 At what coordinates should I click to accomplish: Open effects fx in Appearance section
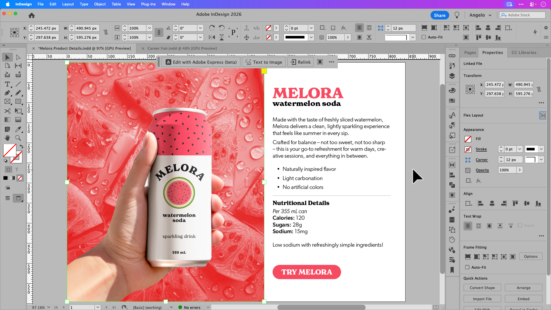tap(479, 181)
